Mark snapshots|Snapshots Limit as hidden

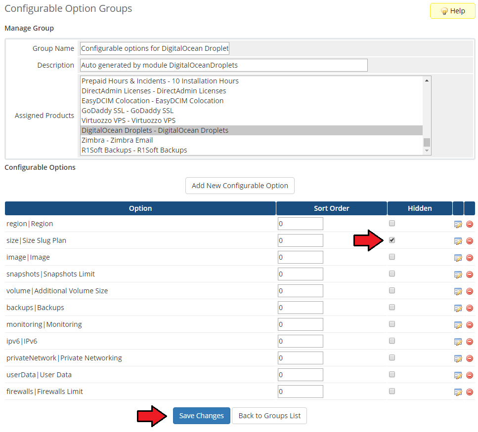[392, 274]
